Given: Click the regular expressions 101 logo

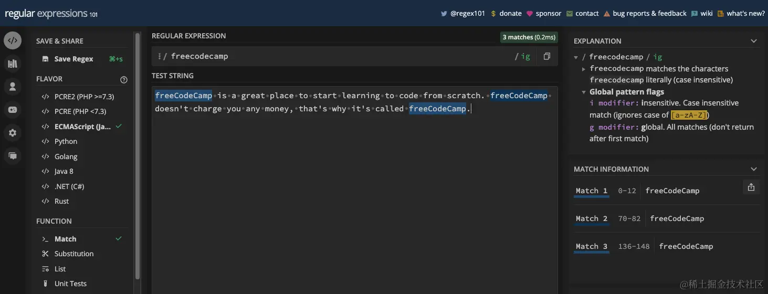Looking at the screenshot, I should coord(51,14).
